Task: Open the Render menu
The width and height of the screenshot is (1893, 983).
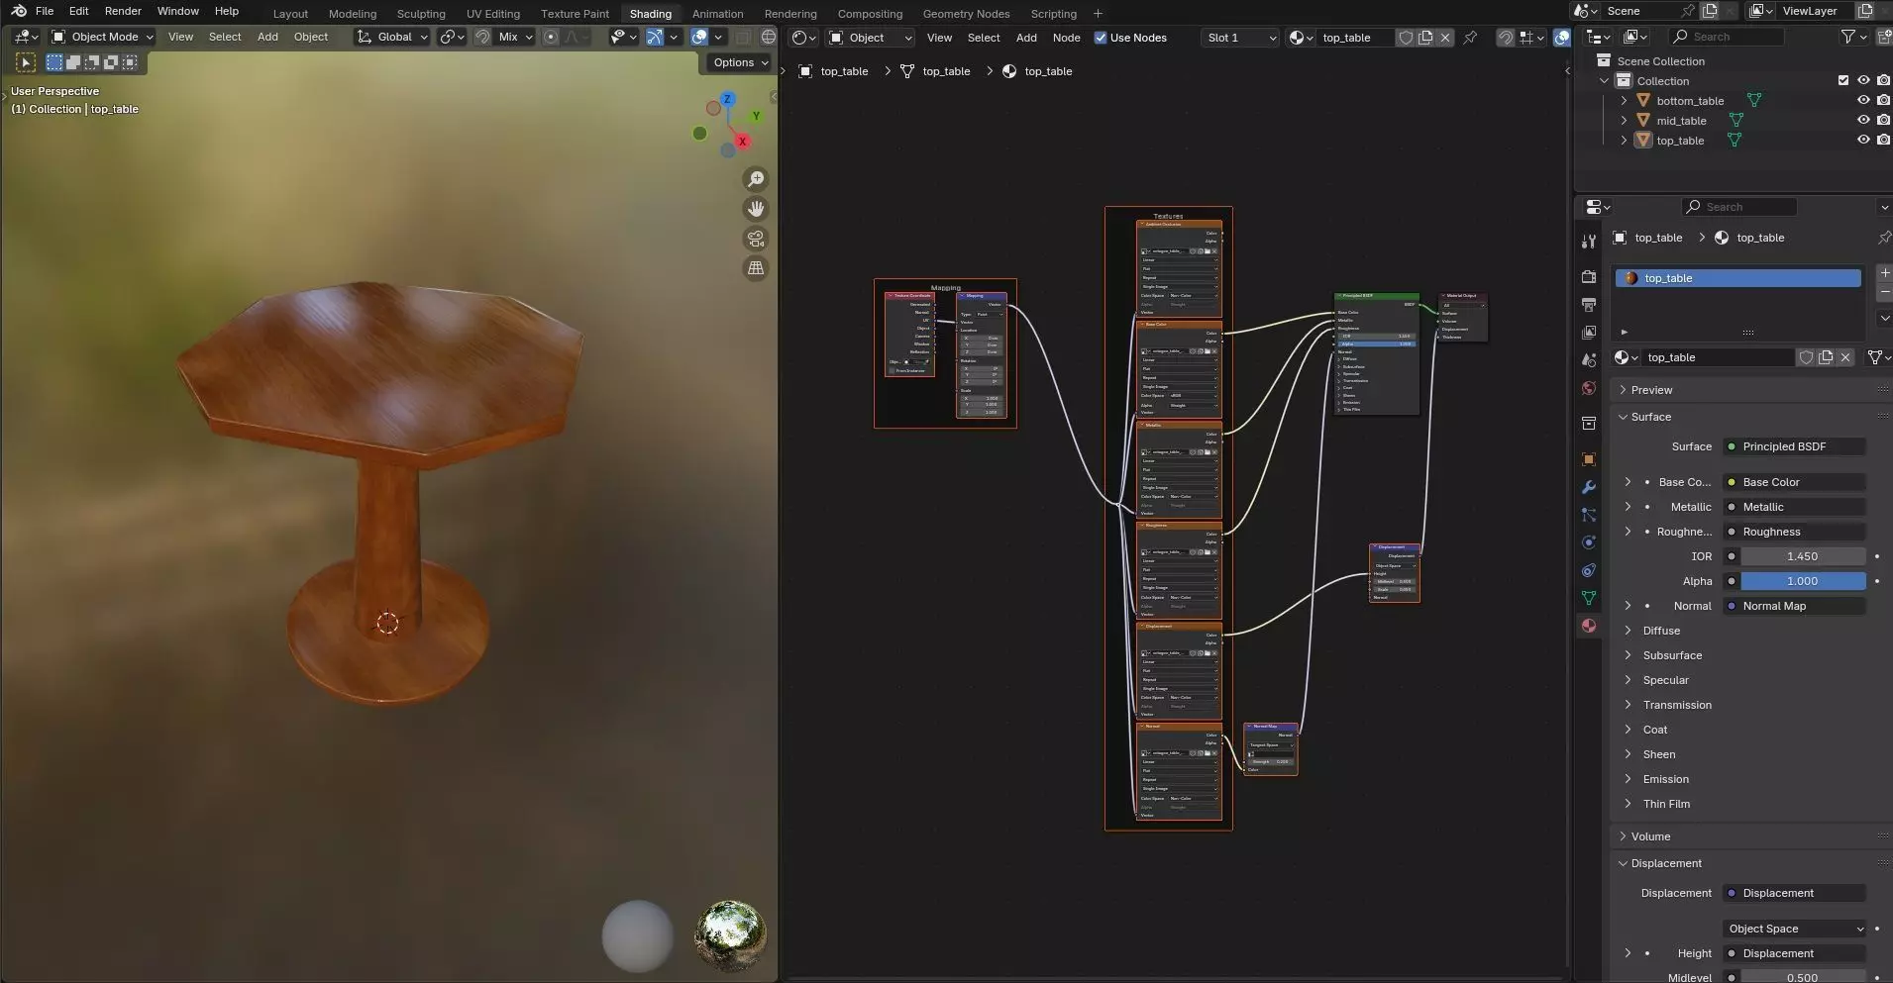Action: (123, 11)
